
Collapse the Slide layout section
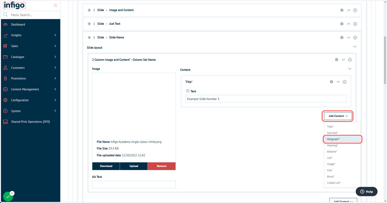click(x=355, y=47)
